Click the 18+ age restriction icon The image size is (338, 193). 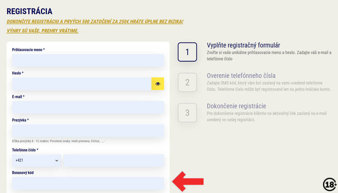[330, 184]
